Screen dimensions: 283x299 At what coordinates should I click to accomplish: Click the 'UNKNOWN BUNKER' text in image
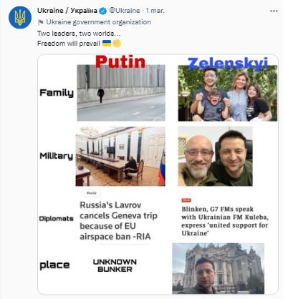point(115,265)
